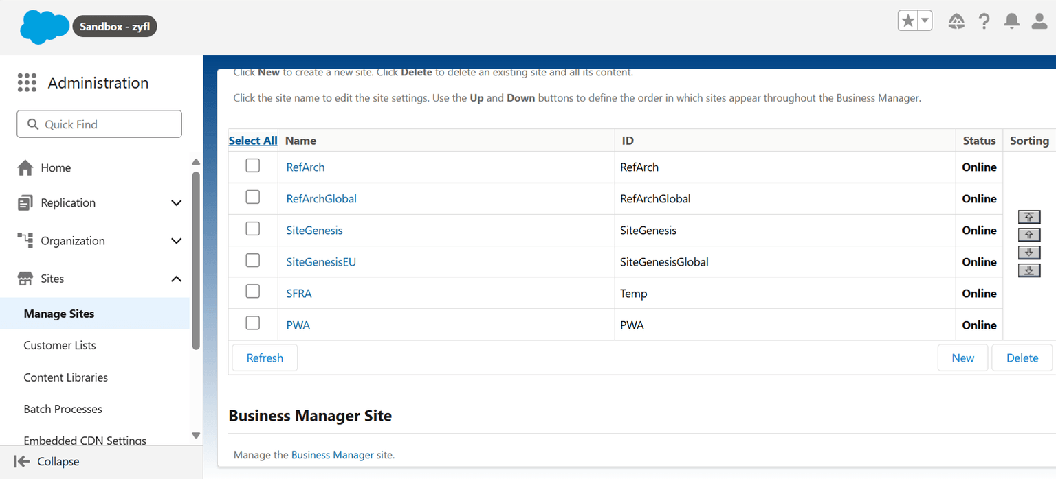The width and height of the screenshot is (1056, 479).
Task: Click the Refresh button
Action: [x=265, y=358]
